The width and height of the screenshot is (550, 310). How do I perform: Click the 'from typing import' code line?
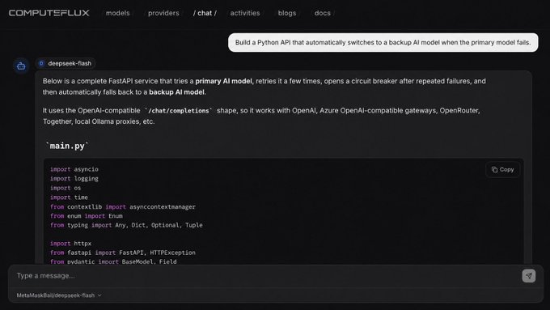tap(126, 225)
